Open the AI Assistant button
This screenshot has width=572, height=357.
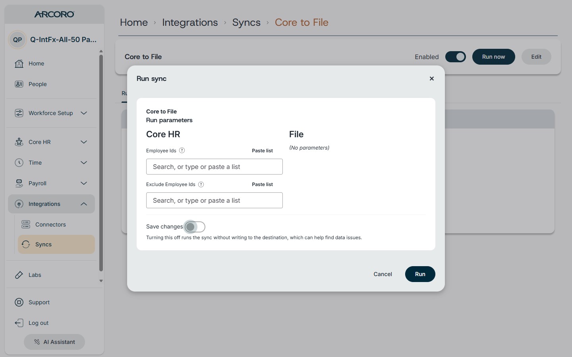[54, 342]
